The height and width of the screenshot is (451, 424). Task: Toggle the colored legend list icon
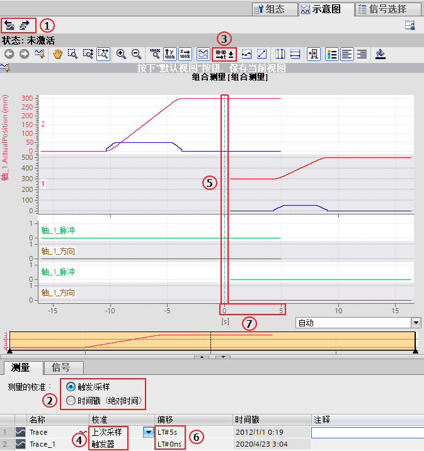pyautogui.click(x=331, y=54)
